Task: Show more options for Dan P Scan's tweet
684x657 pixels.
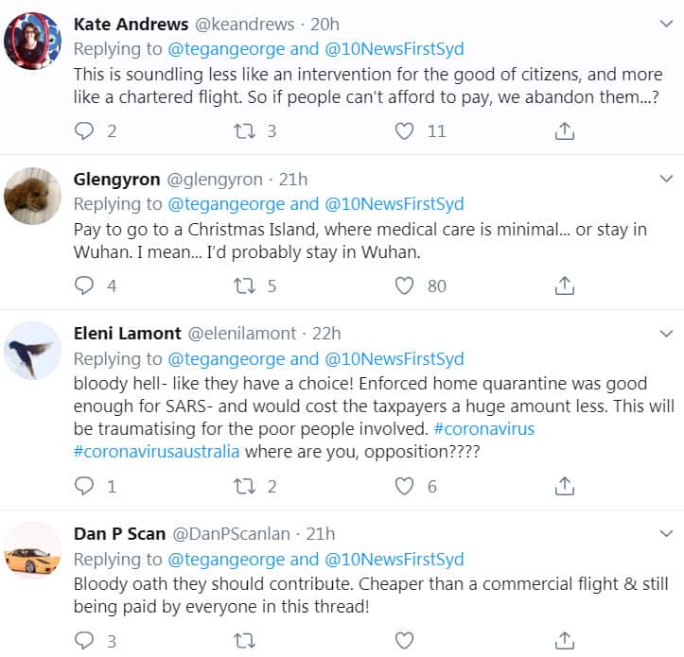Action: pos(667,533)
